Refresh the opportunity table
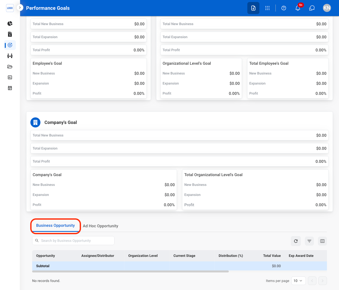The width and height of the screenshot is (339, 290). (296, 241)
